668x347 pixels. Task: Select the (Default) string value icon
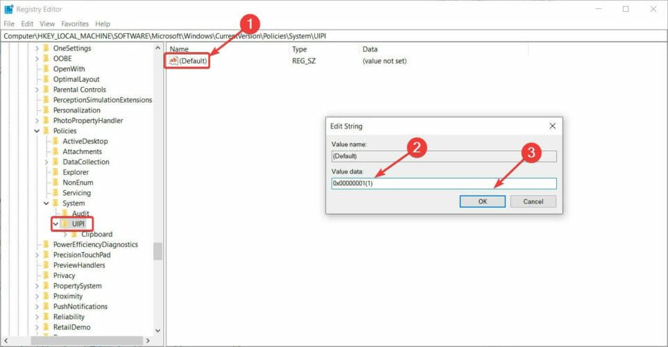click(x=173, y=60)
